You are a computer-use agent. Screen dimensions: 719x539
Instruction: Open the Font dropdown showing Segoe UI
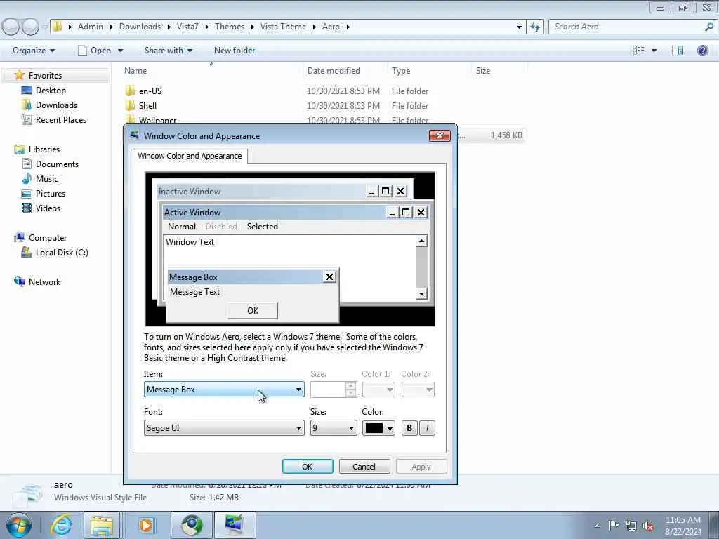point(224,428)
